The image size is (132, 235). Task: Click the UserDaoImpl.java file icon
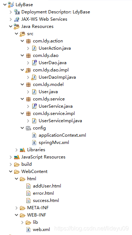34,77
